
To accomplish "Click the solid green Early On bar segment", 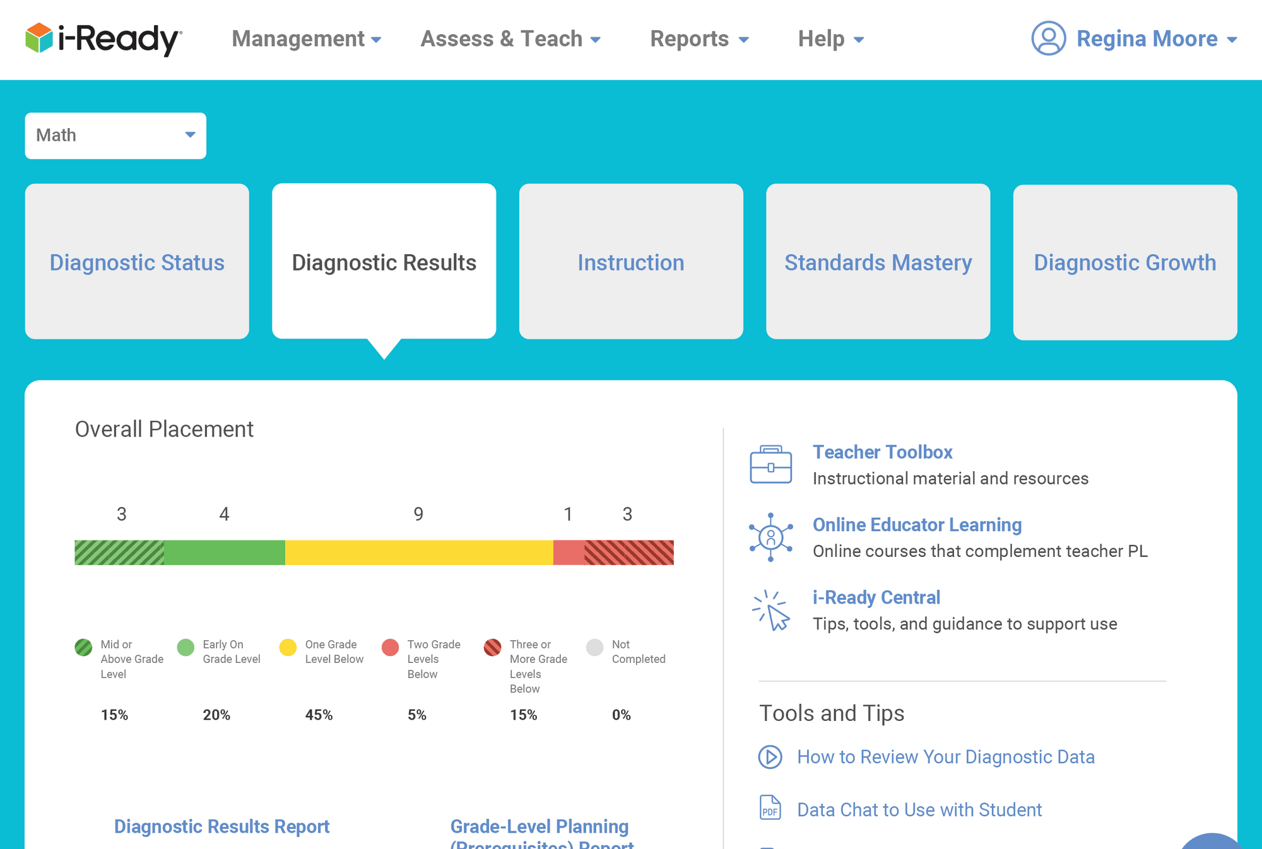I will coord(225,553).
